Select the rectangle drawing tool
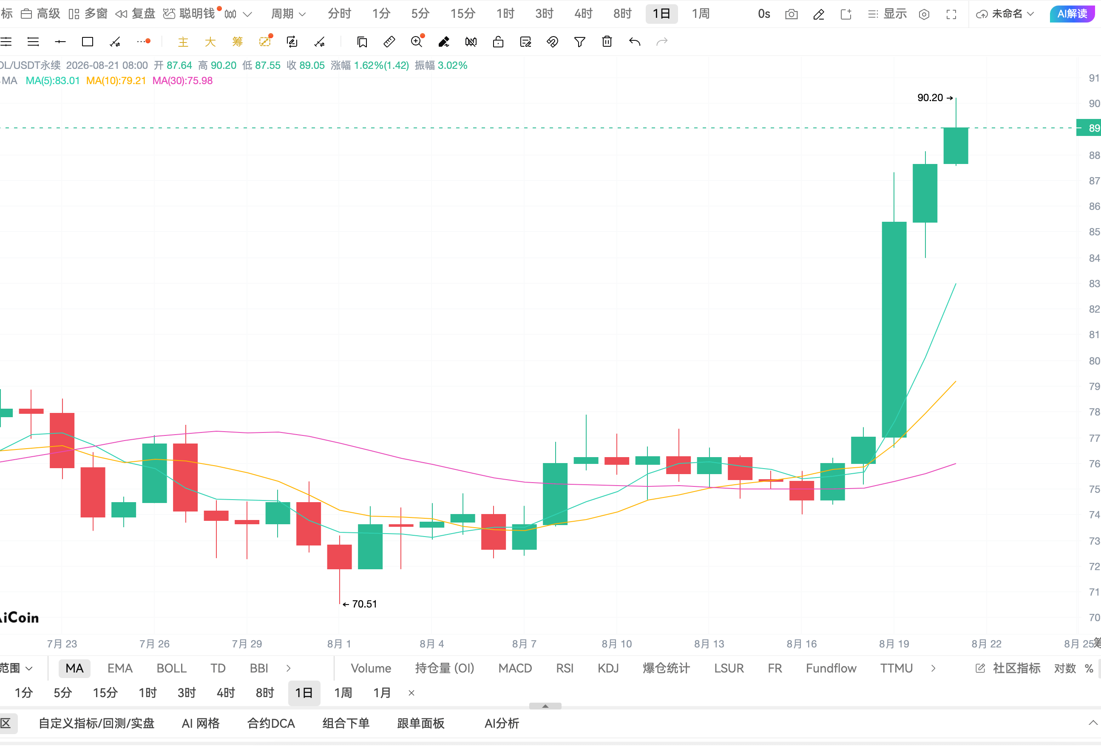1101x746 pixels. pyautogui.click(x=88, y=42)
